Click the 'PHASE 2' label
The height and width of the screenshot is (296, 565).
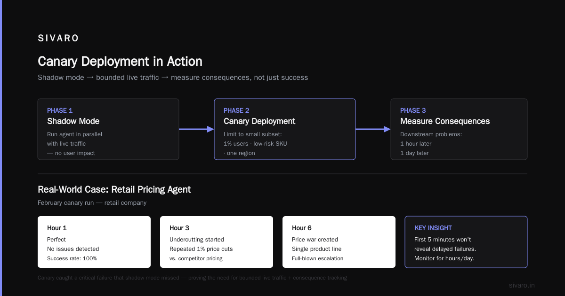[x=236, y=110]
